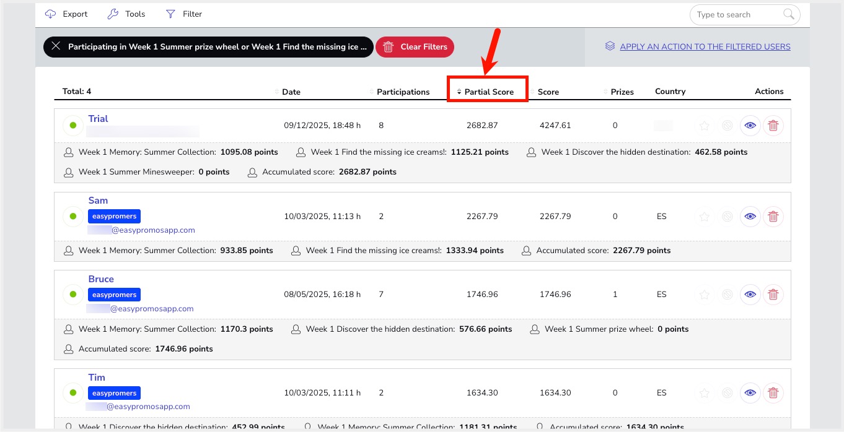Open the Export menu
The image size is (844, 432).
pos(67,14)
